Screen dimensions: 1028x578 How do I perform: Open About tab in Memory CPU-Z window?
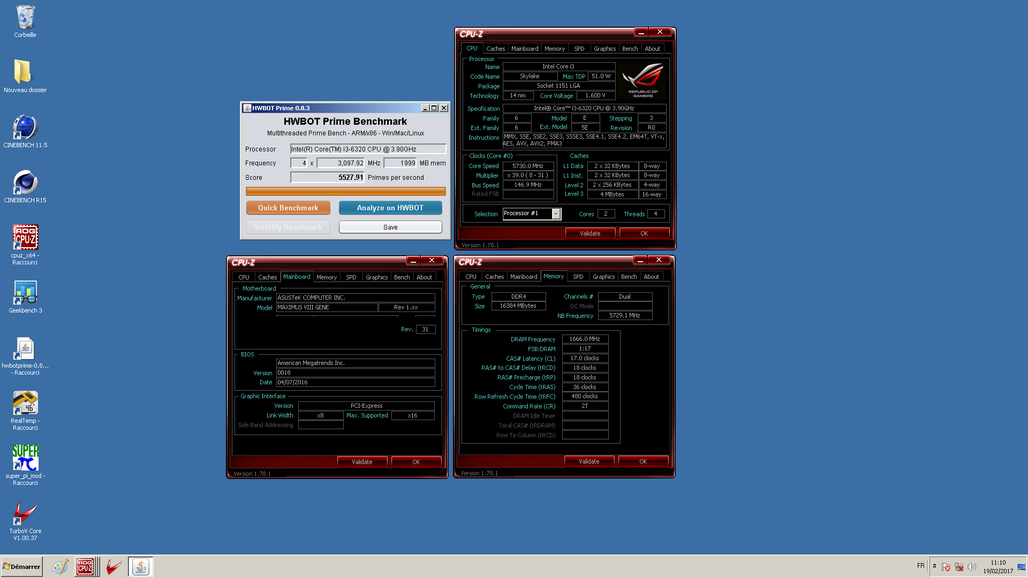point(651,277)
